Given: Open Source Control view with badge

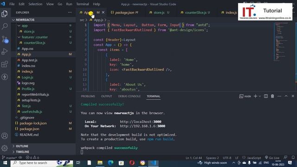Looking at the screenshot, I should [5, 39].
